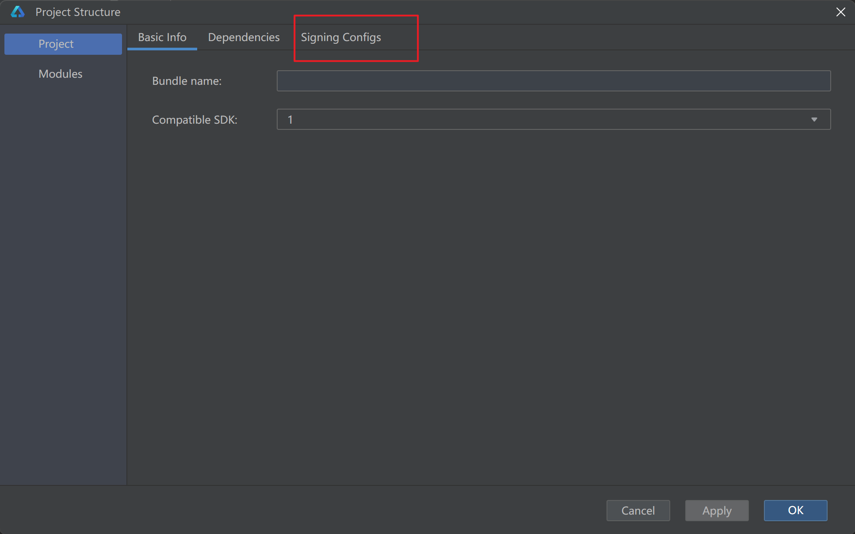Click the 'Bundle name:' label
This screenshot has height=534, width=855.
187,81
